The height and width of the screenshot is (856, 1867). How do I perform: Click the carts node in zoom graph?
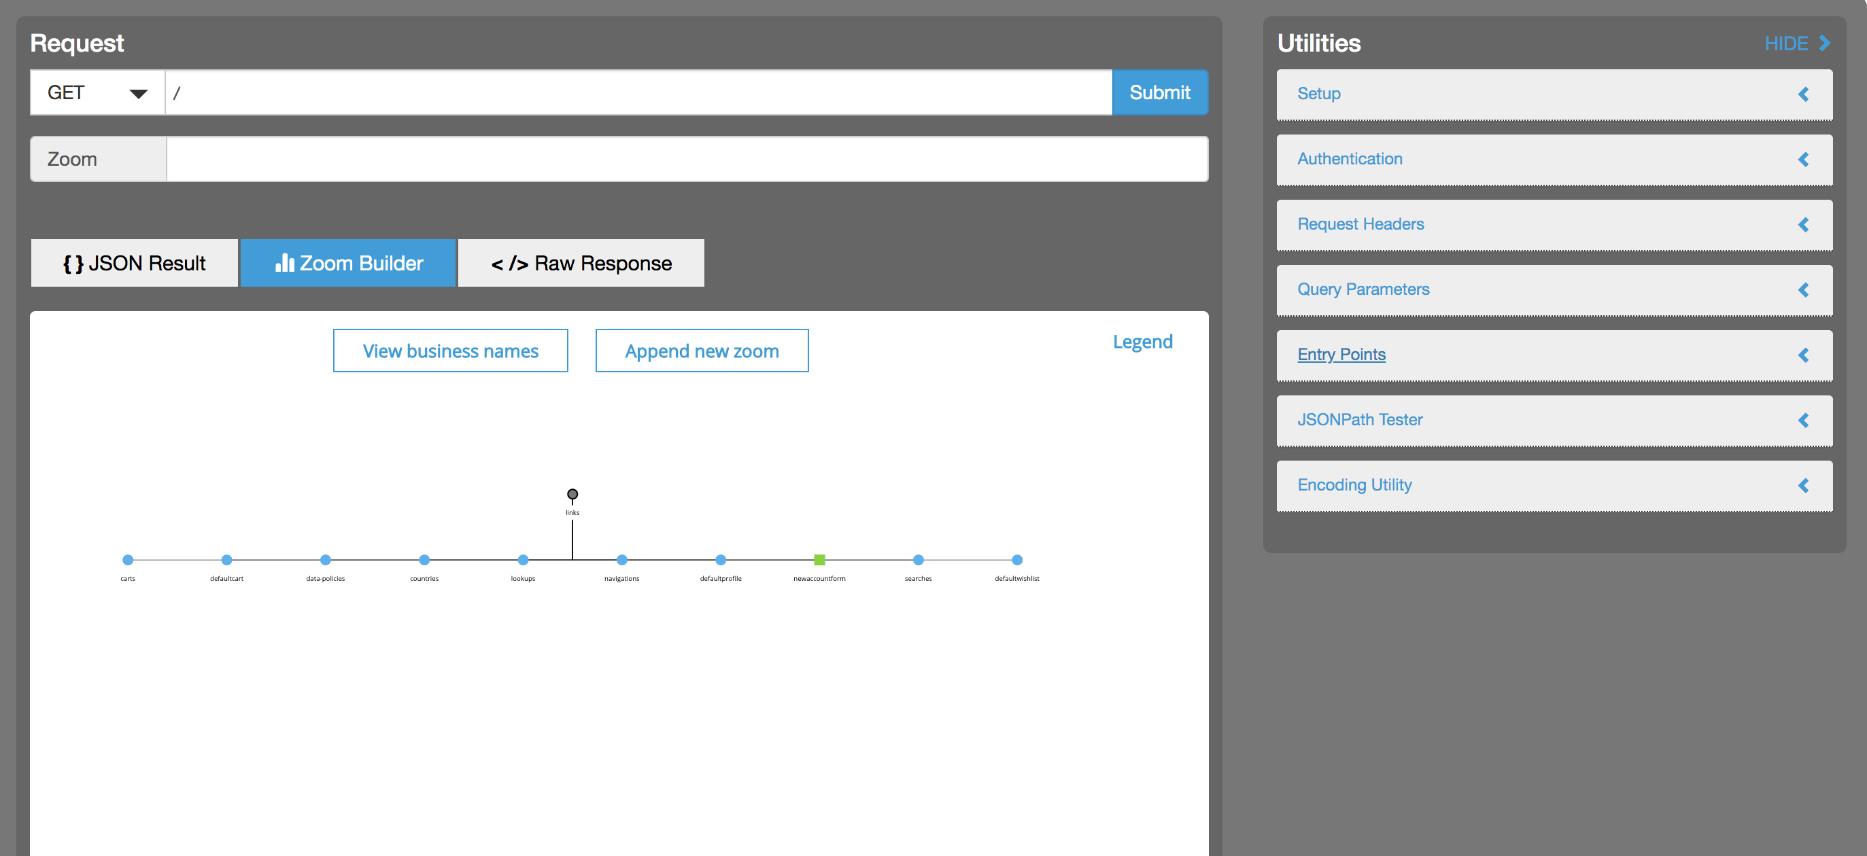128,560
